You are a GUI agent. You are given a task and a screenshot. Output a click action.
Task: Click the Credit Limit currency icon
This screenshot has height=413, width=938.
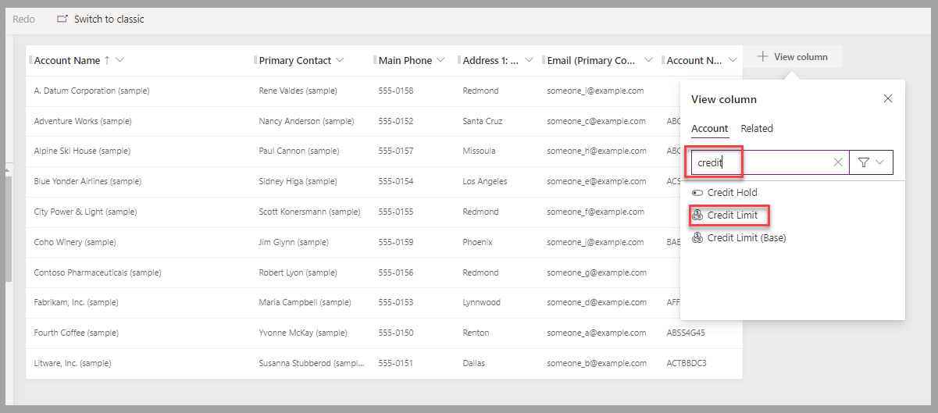697,215
